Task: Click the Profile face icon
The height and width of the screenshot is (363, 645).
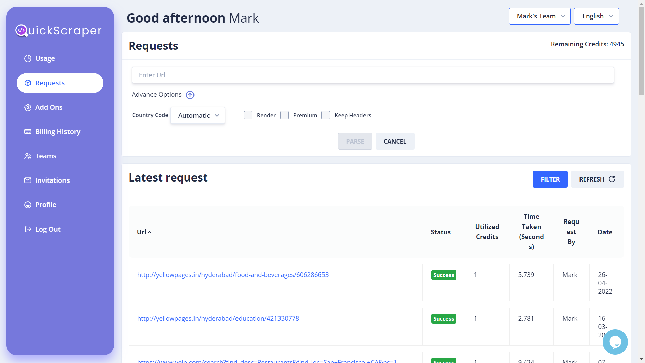Action: (28, 205)
